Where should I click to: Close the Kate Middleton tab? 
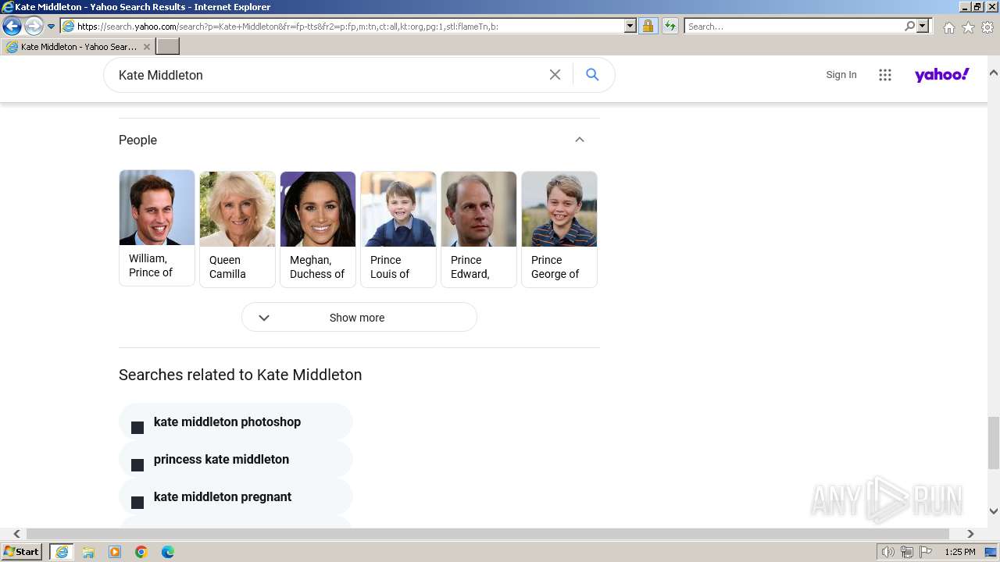[147, 47]
